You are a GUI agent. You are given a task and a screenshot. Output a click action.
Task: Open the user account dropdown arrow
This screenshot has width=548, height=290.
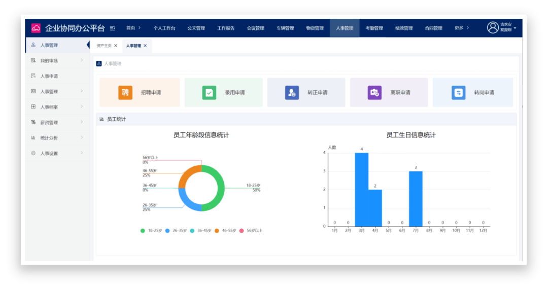(515, 28)
